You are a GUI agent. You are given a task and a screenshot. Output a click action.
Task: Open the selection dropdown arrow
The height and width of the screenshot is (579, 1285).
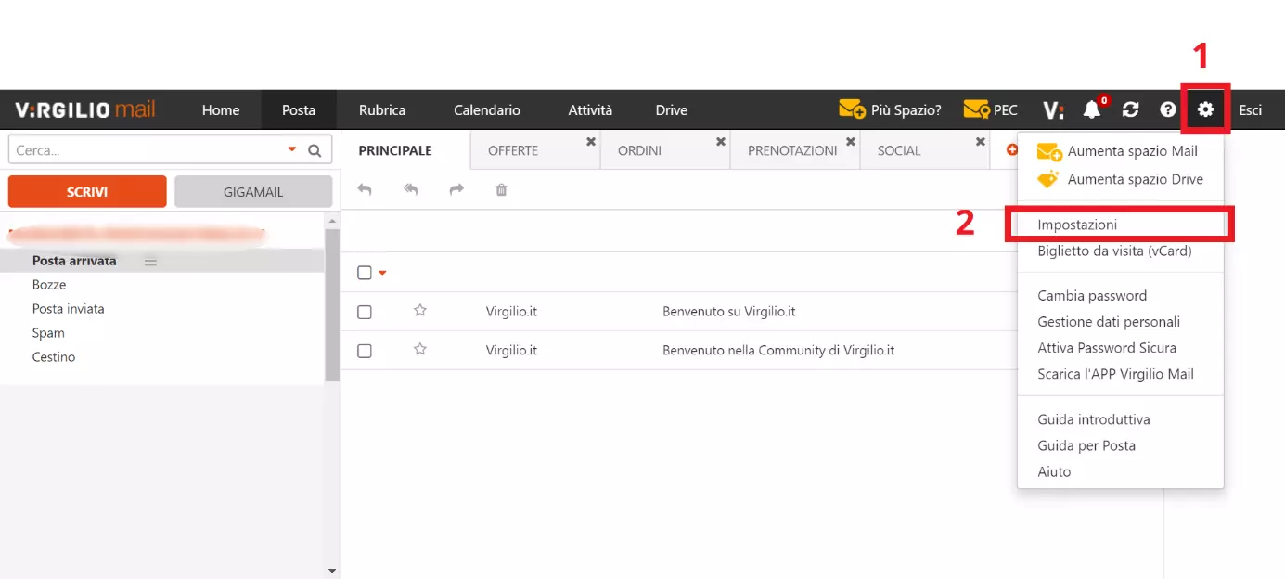pyautogui.click(x=381, y=273)
